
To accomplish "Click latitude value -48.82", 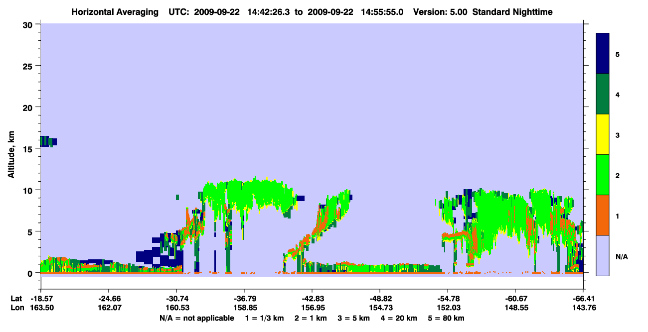I will click(380, 298).
